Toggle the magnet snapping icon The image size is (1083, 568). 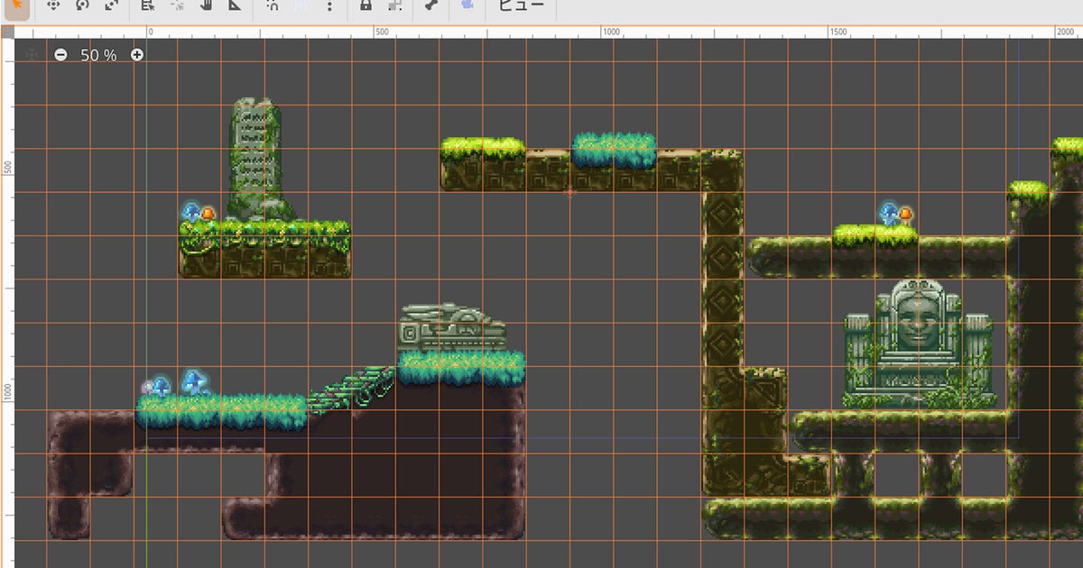[274, 5]
